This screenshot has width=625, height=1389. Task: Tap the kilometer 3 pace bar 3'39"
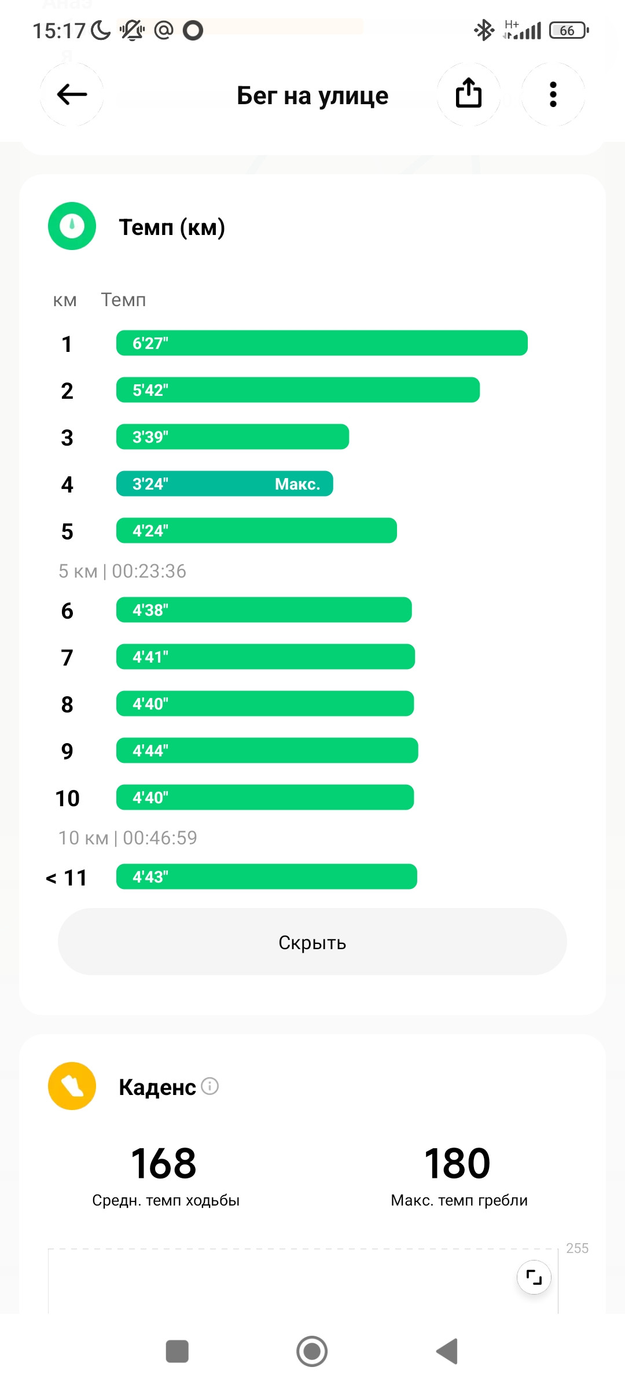pos(233,437)
